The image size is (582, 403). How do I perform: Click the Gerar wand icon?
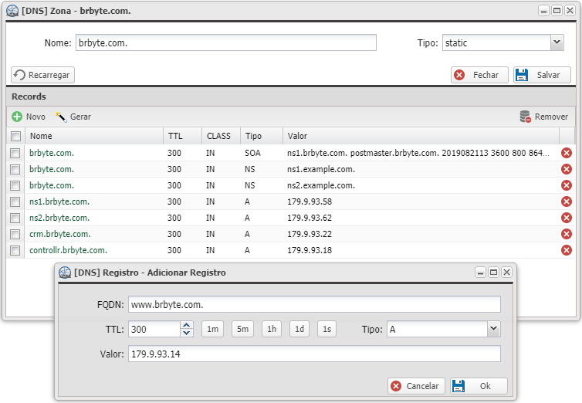(x=62, y=117)
